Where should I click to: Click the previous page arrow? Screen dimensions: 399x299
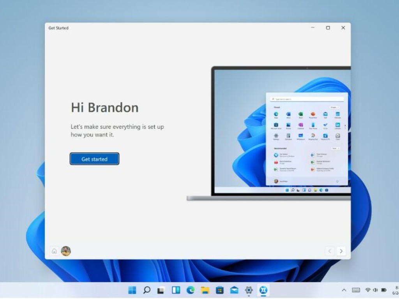(x=330, y=251)
